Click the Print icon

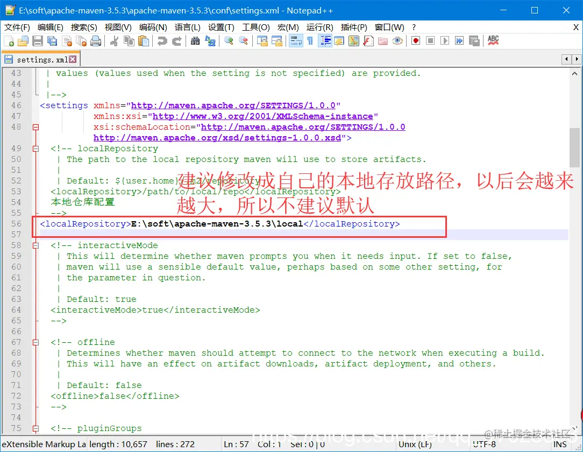click(x=96, y=41)
